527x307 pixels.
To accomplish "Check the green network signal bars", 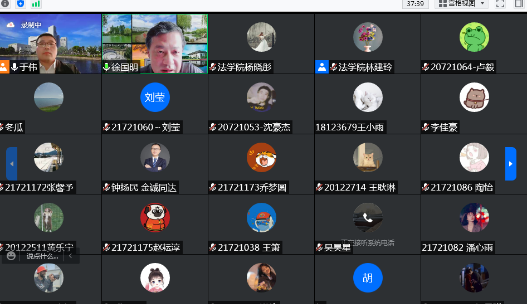I will point(36,4).
